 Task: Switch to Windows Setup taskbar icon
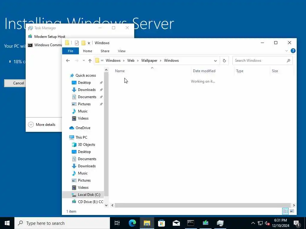205,223
